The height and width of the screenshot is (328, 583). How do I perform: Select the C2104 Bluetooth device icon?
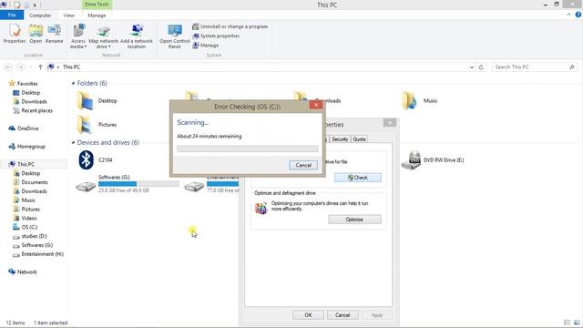point(86,160)
